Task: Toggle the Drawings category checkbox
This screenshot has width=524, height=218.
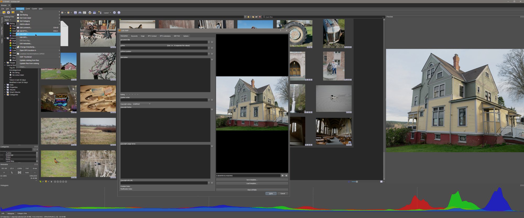Action: [4, 155]
